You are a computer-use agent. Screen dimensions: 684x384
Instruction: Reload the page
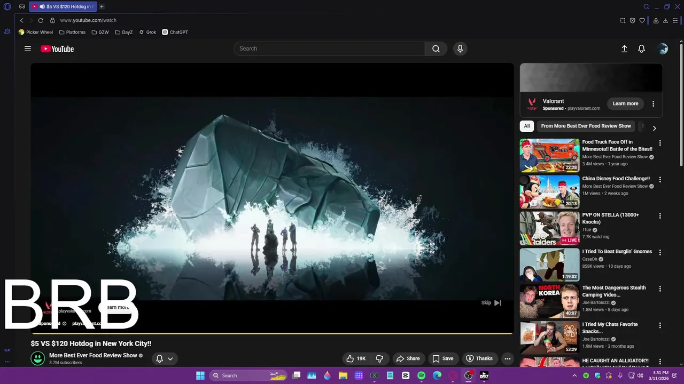click(41, 20)
